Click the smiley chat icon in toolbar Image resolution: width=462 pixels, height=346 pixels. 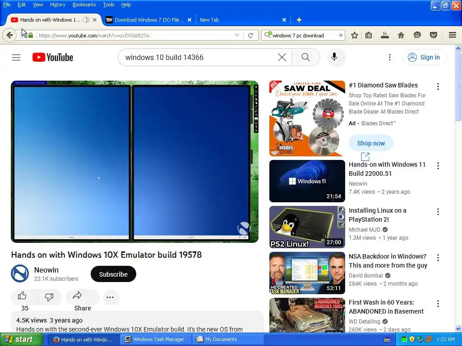click(417, 35)
